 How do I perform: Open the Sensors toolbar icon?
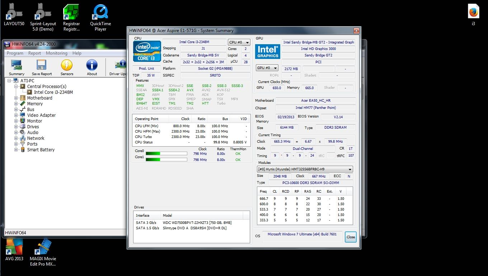[x=67, y=68]
